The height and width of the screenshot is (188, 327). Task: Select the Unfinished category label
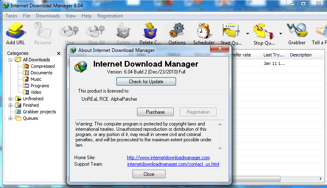click(x=33, y=99)
